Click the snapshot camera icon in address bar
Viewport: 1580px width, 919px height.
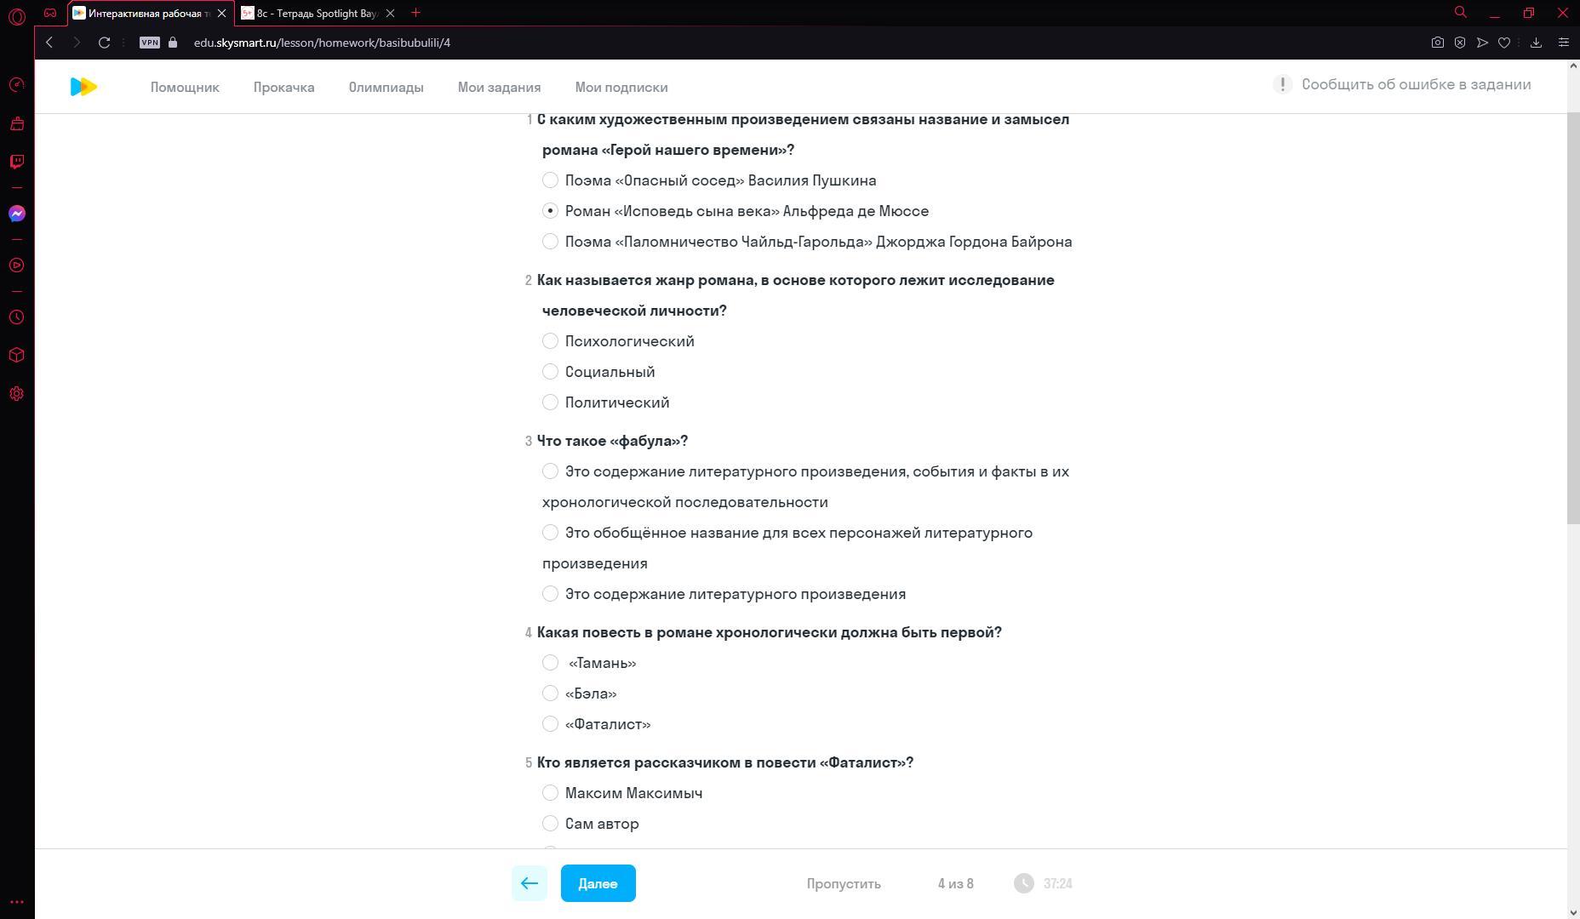point(1438,43)
